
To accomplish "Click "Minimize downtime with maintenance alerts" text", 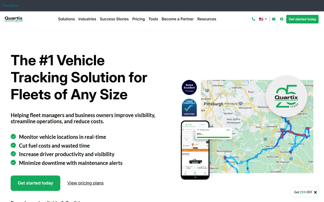I will [x=71, y=163].
